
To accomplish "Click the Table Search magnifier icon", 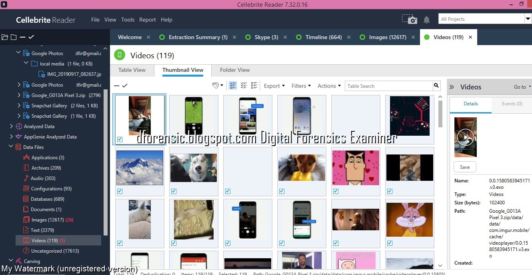I will click(x=436, y=85).
